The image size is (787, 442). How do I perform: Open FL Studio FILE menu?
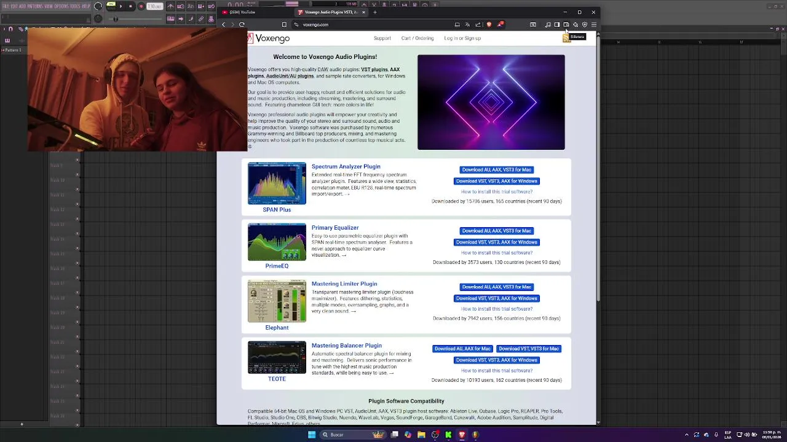coord(6,6)
